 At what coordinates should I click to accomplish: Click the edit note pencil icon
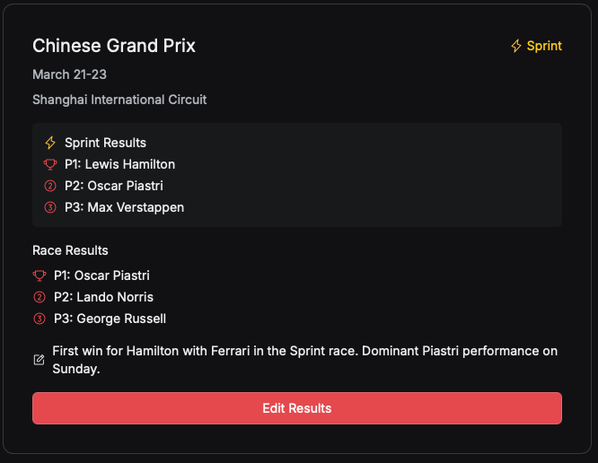[39, 360]
